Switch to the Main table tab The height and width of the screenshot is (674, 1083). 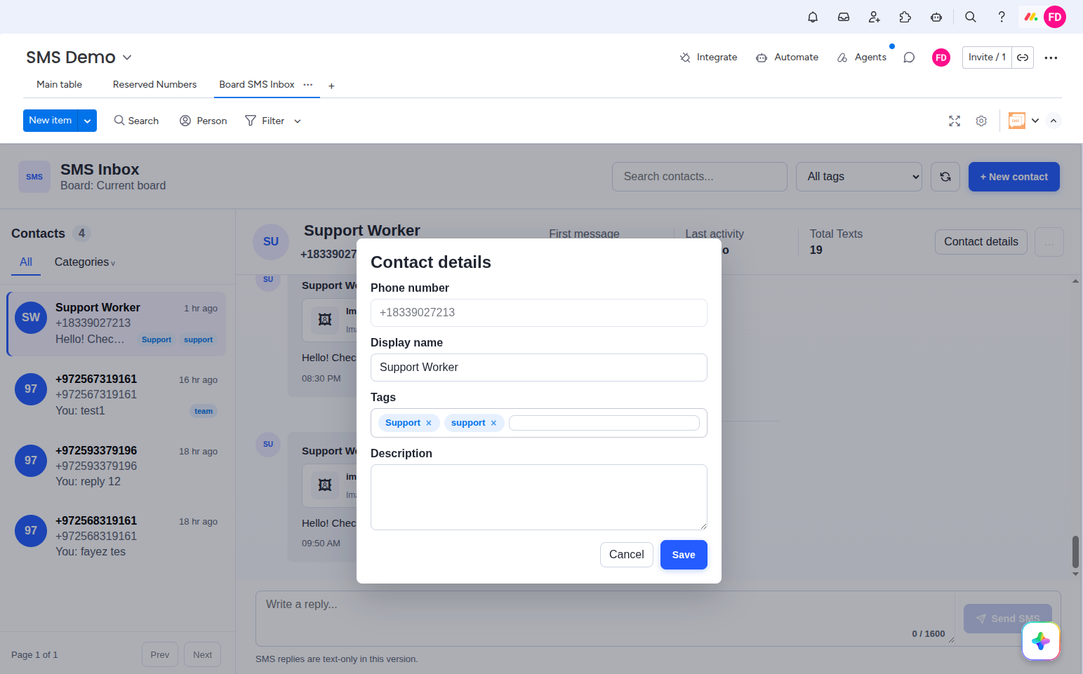coord(59,84)
